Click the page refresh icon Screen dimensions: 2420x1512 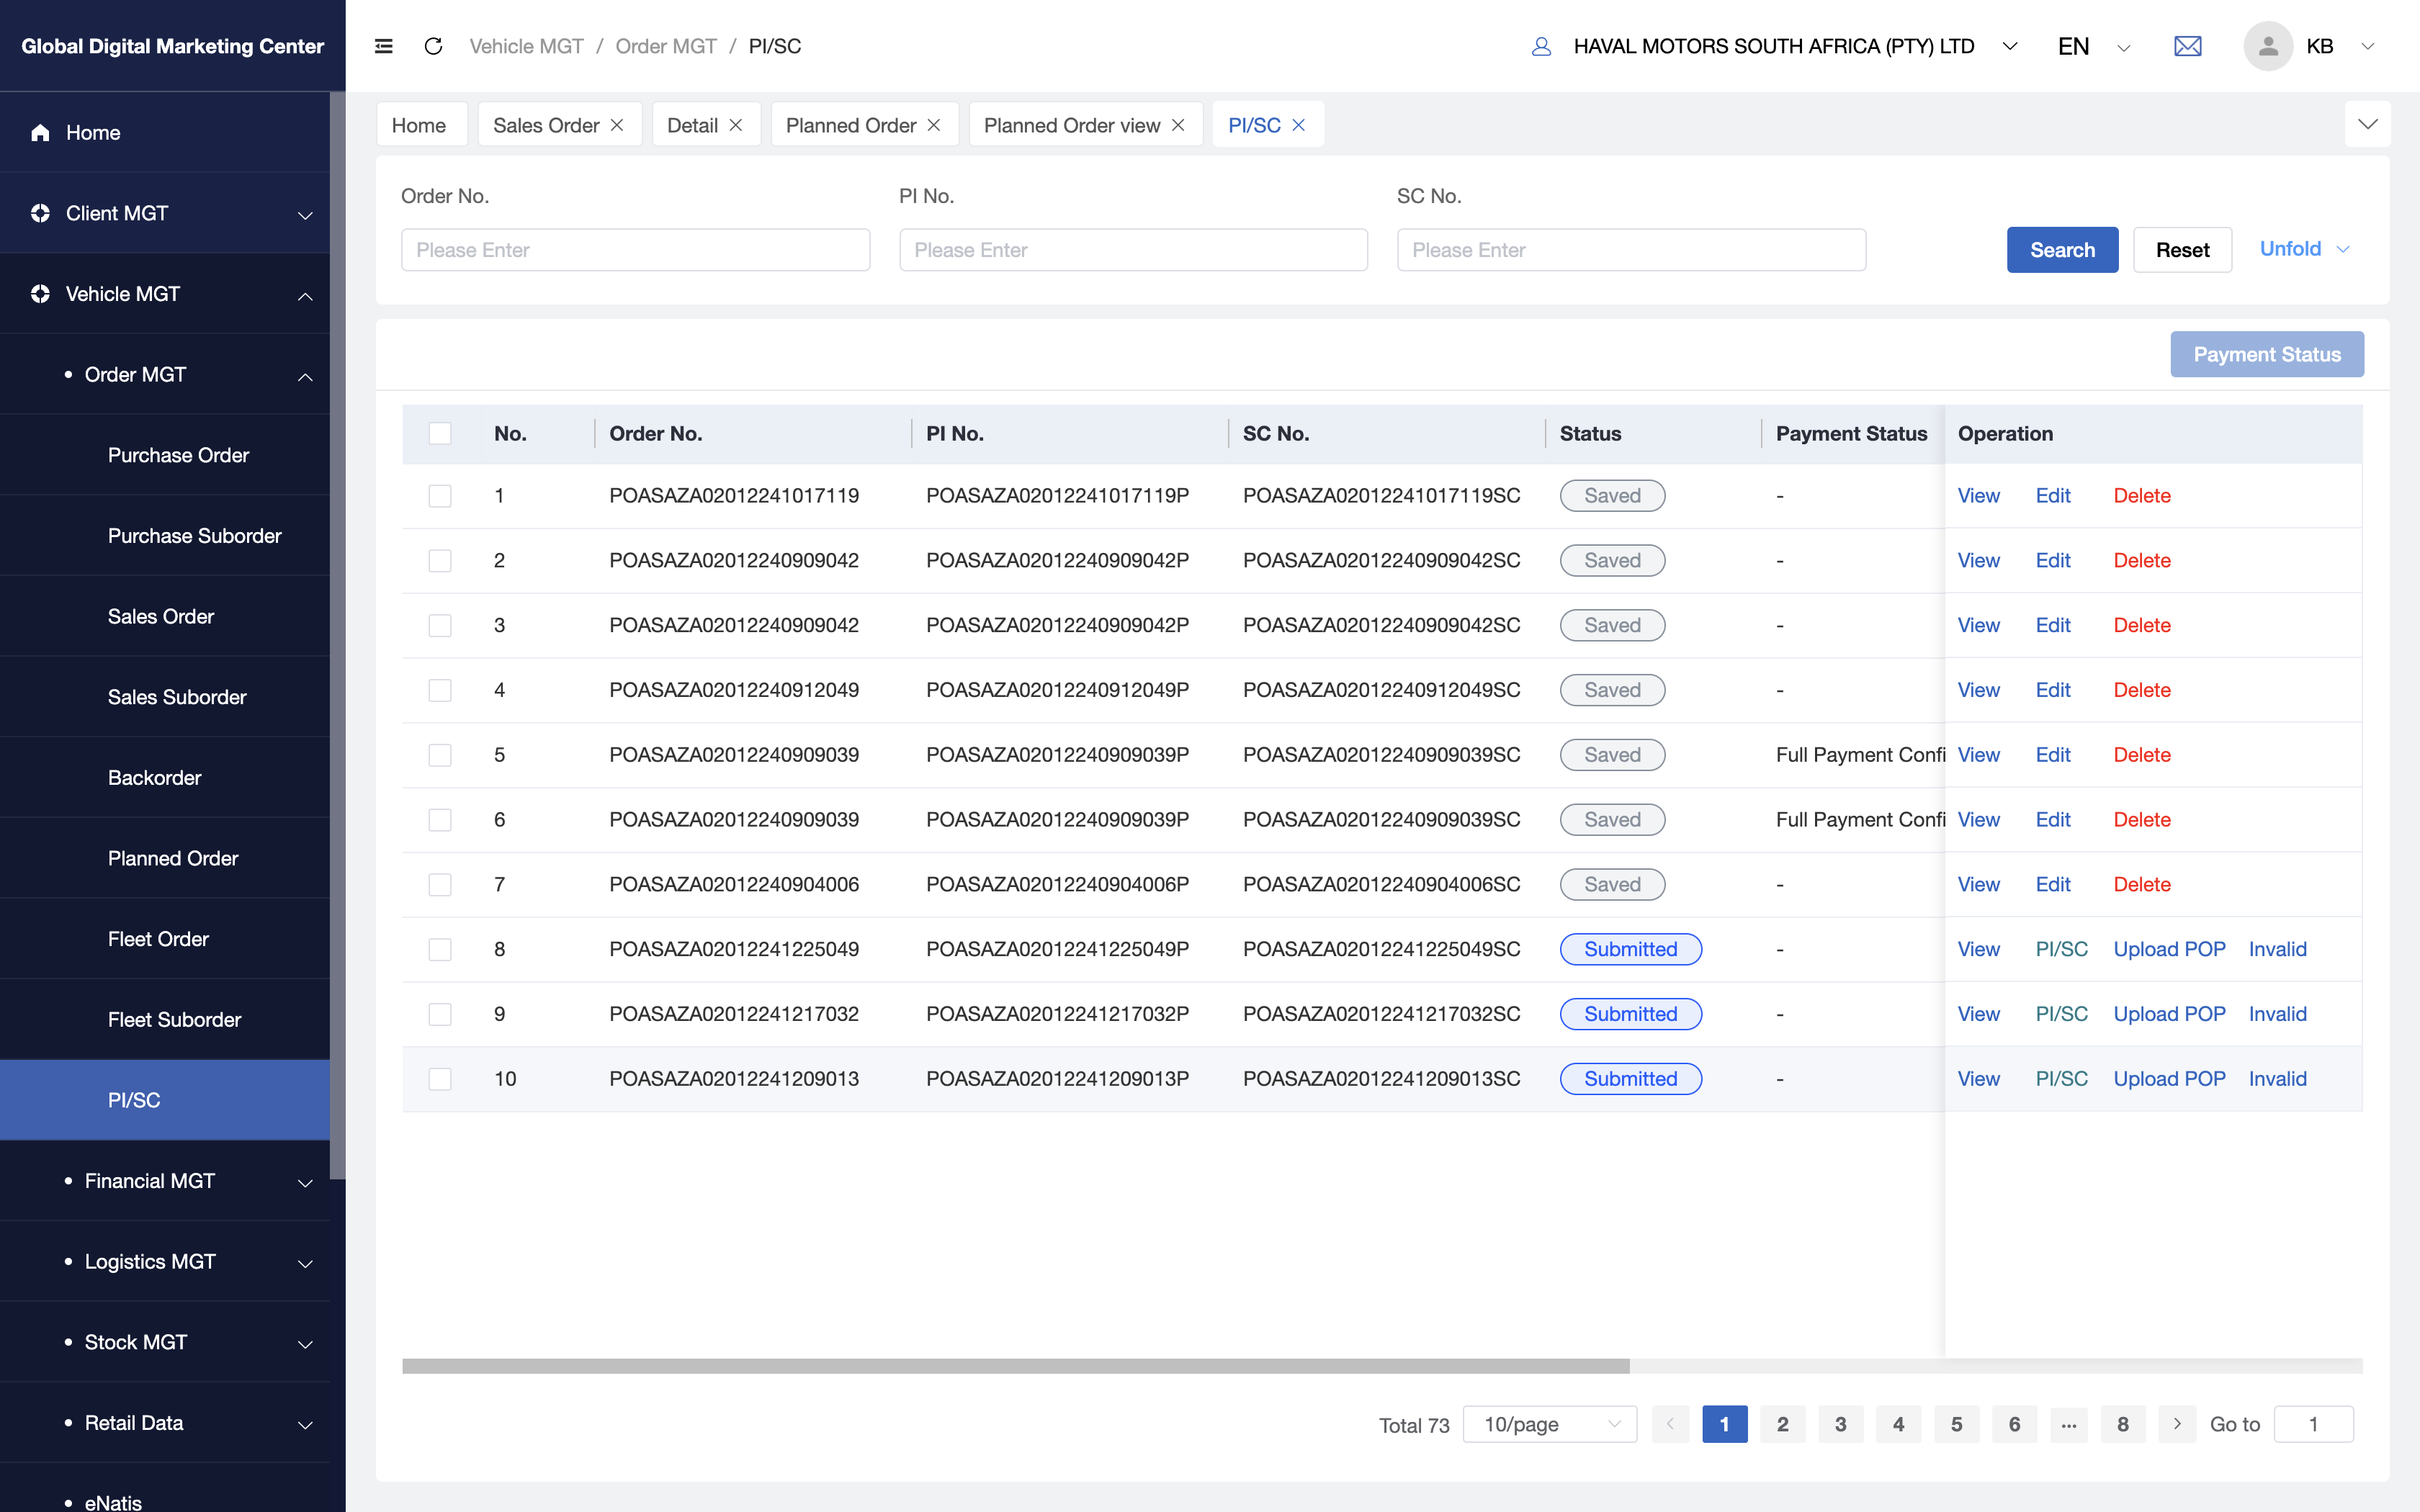point(433,46)
